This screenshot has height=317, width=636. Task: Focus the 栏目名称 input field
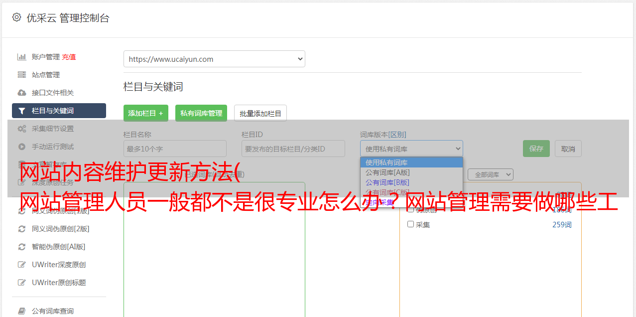coord(175,149)
